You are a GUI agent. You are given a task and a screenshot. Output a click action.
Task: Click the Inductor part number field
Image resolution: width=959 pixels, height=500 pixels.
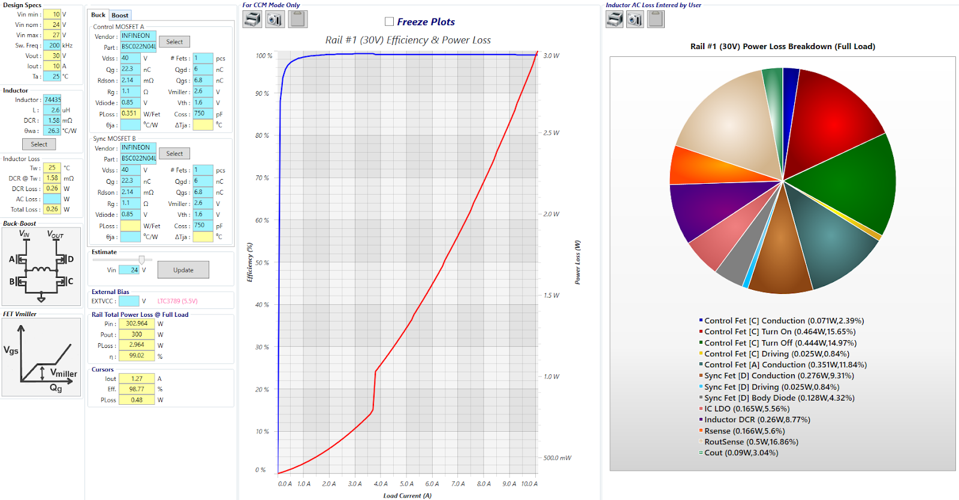(52, 100)
